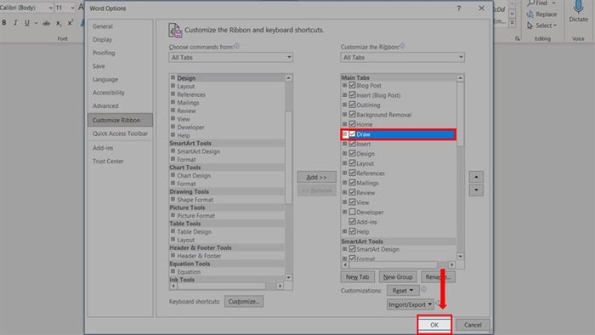Viewport: 595px width, 335px height.
Task: Open the Reset dropdown button
Action: [x=403, y=290]
